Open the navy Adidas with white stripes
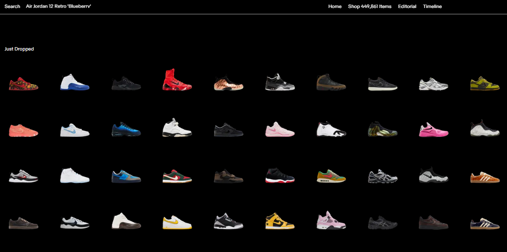This screenshot has height=252, width=507. (x=485, y=223)
